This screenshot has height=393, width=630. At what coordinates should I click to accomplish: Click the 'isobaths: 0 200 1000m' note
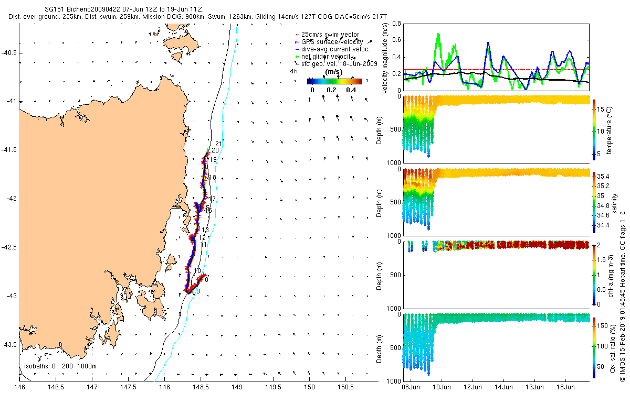pos(60,366)
